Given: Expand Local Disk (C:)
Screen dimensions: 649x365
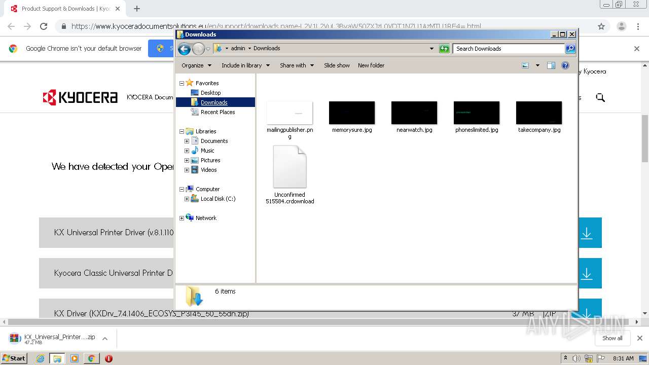Looking at the screenshot, I should [187, 199].
